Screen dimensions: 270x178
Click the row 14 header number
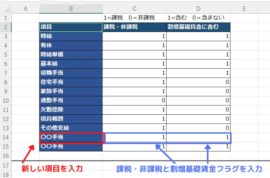click(x=6, y=137)
